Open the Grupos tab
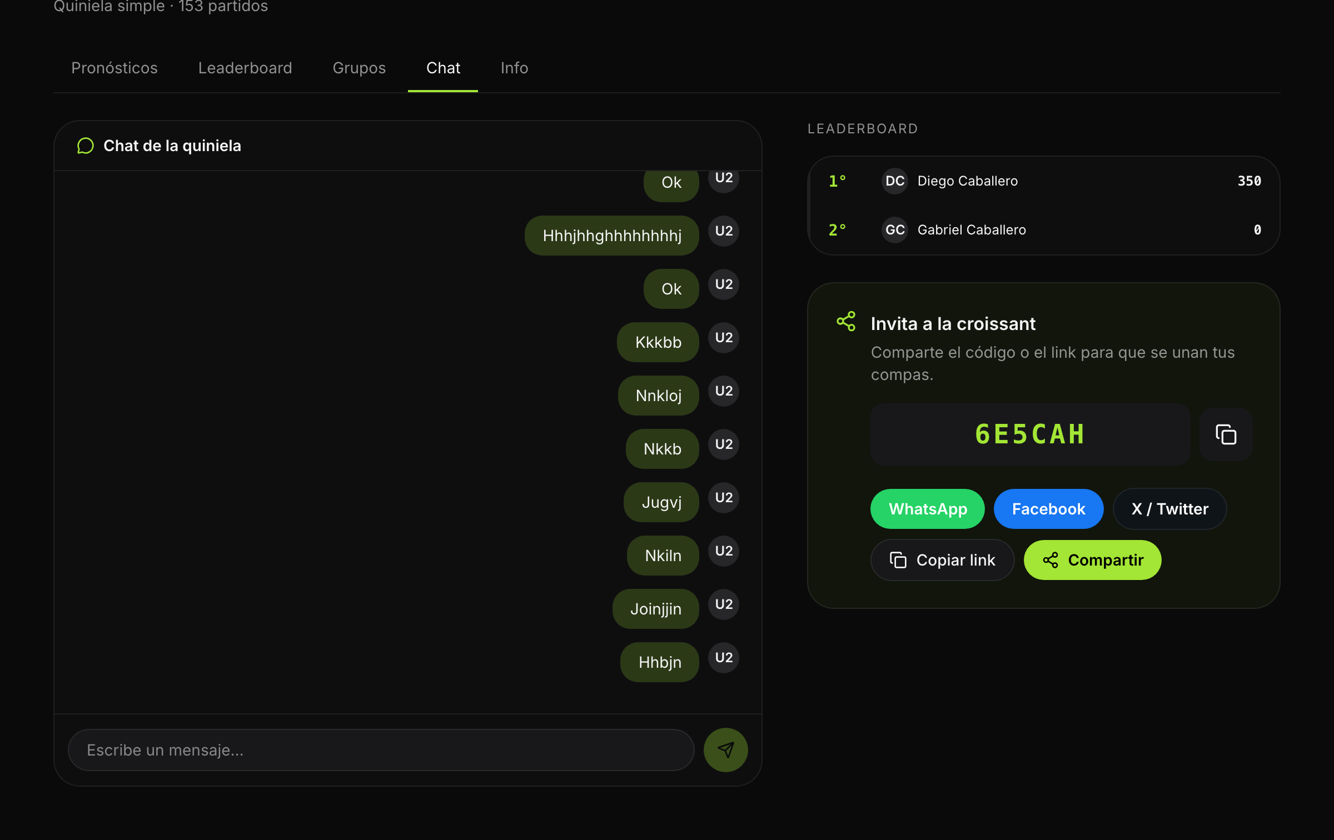1334x840 pixels. click(x=359, y=68)
